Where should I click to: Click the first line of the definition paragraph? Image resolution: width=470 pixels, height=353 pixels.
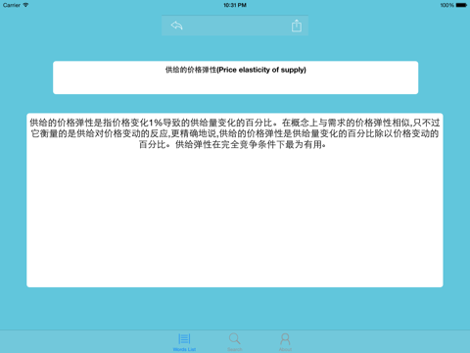pyautogui.click(x=235, y=123)
